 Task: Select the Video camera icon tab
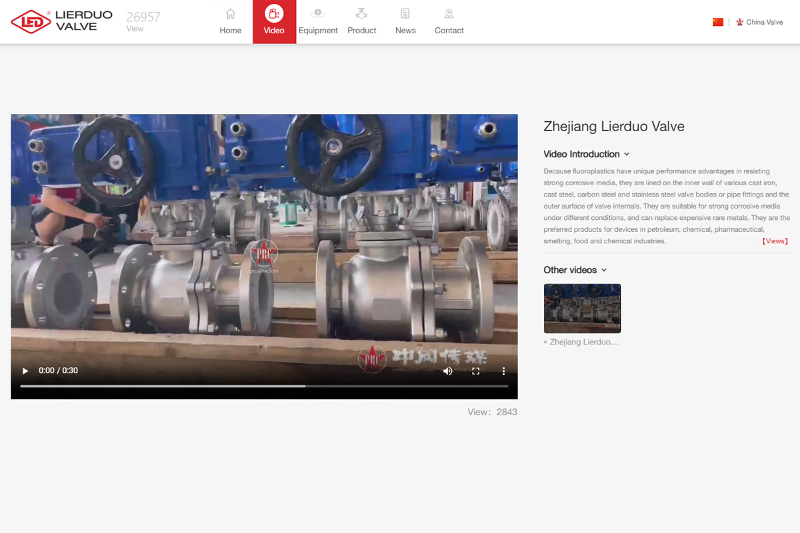274,14
